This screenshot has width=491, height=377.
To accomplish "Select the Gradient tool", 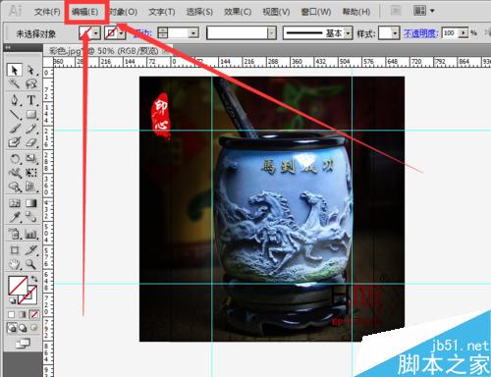I will 31,203.
